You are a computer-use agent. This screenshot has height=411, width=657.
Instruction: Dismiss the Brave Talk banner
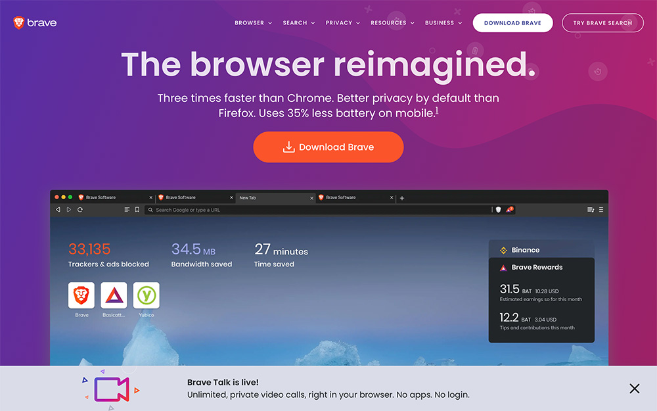tap(635, 389)
